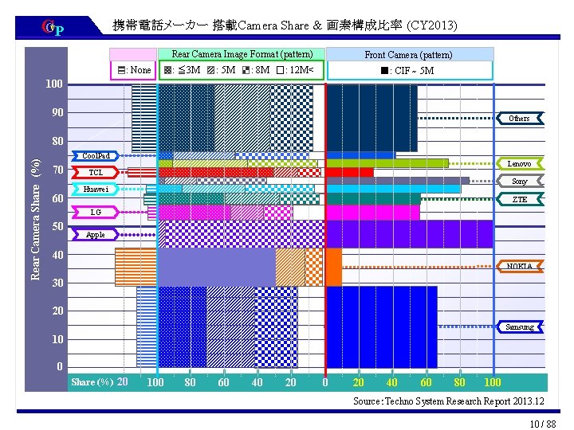The image size is (574, 430).
Task: Select the 5M hatched legend icon
Action: coord(210,70)
